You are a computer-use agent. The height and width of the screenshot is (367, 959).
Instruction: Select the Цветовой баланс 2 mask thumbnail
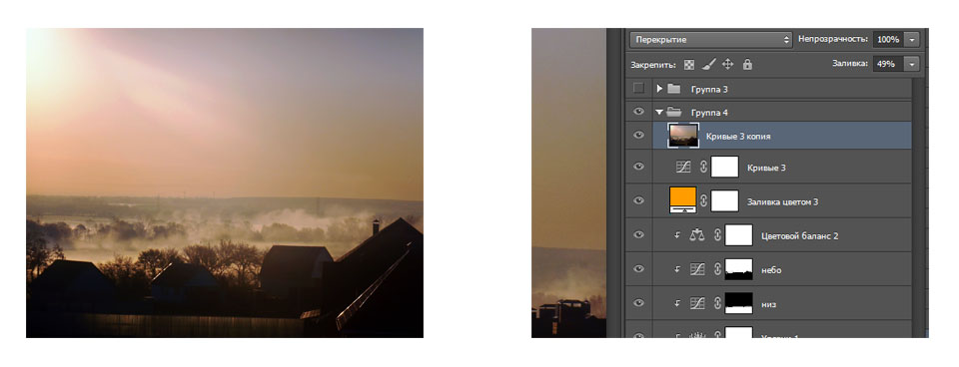[x=738, y=235]
